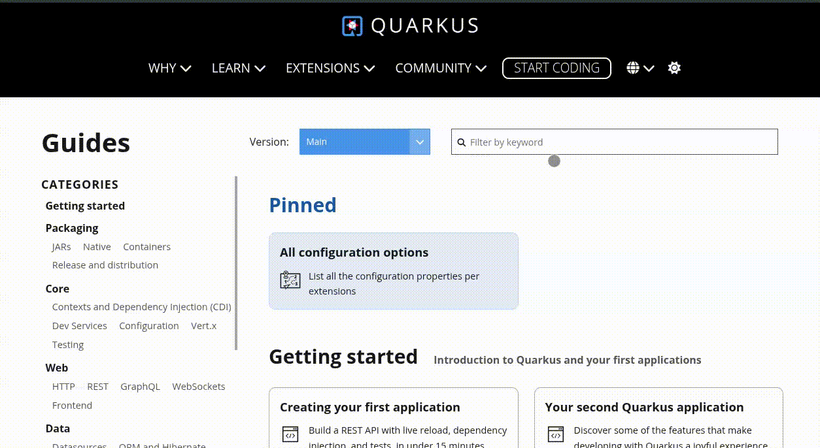Viewport: 820px width, 448px height.
Task: Click the All configuration options card icon
Action: [x=290, y=280]
